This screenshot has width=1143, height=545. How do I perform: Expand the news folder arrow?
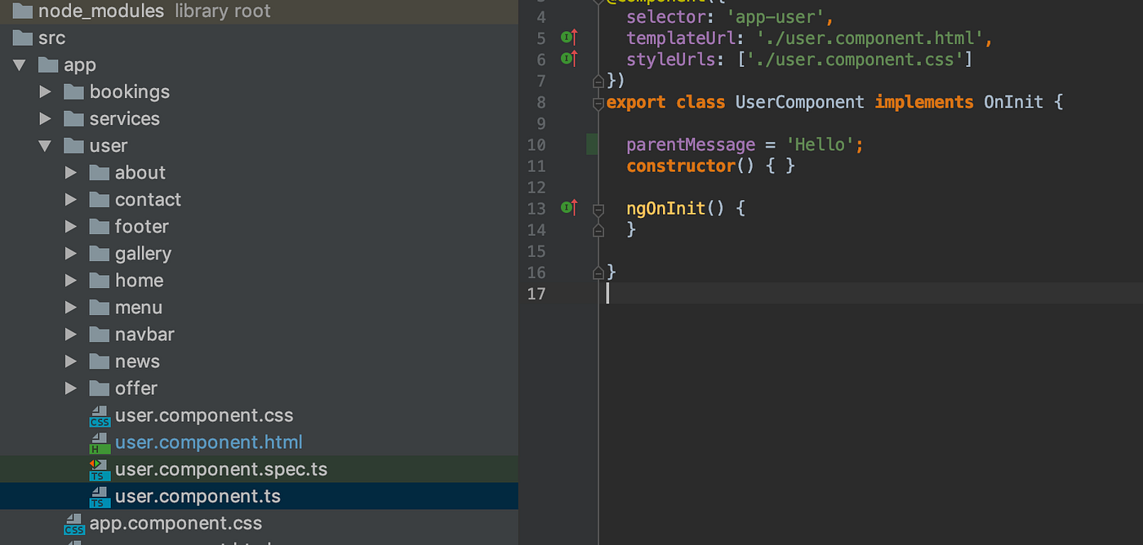click(71, 361)
